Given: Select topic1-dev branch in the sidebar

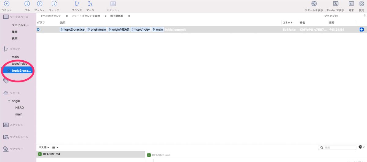Looking at the screenshot, I should [19, 64].
